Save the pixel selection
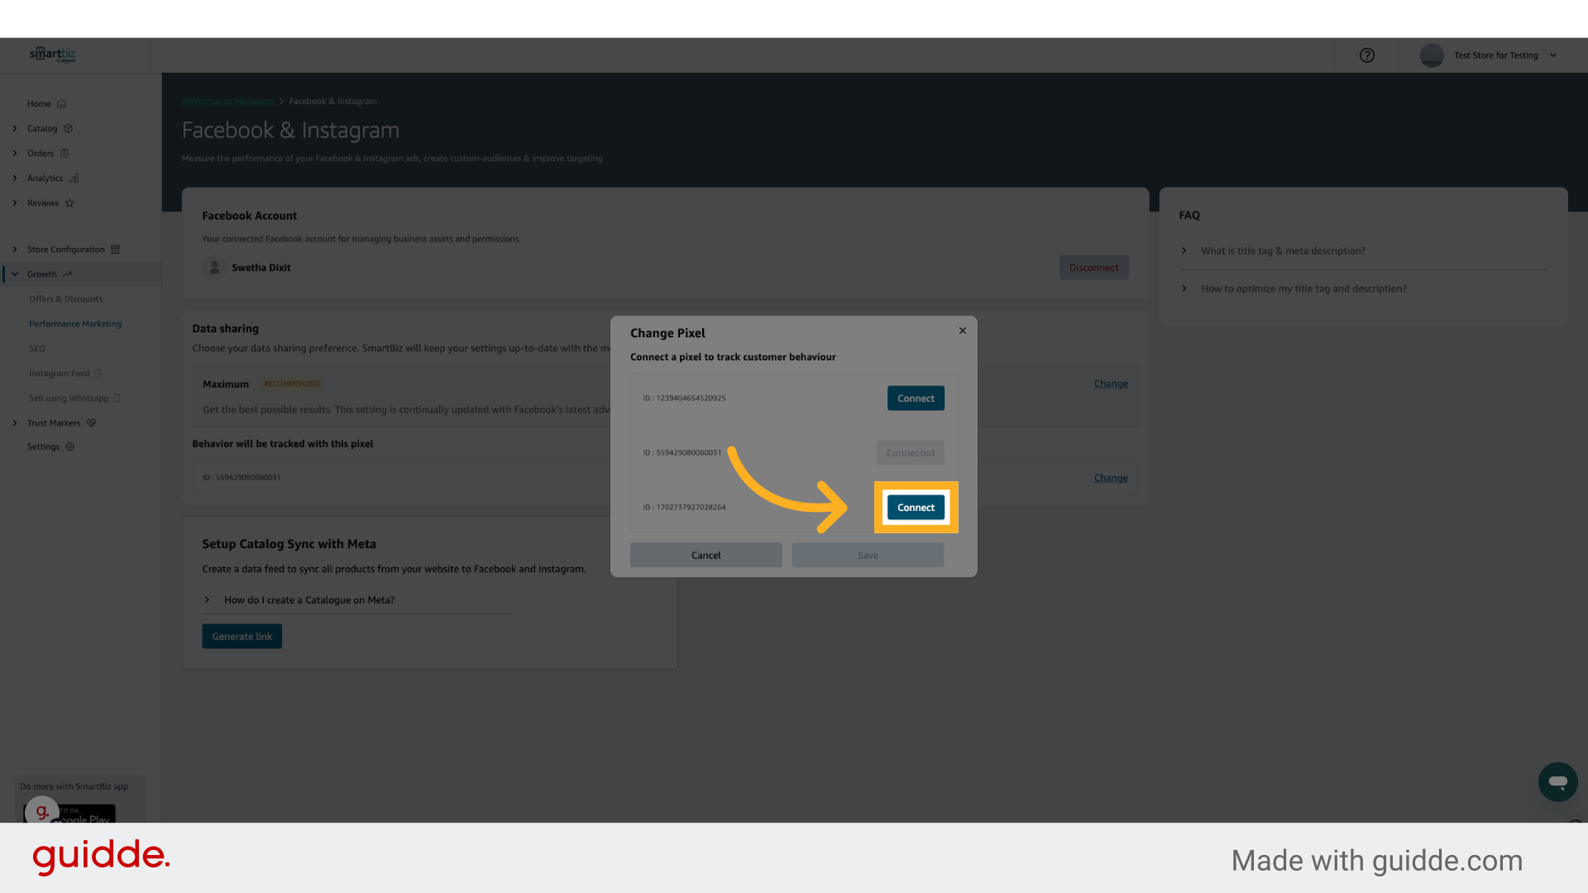 (x=868, y=556)
